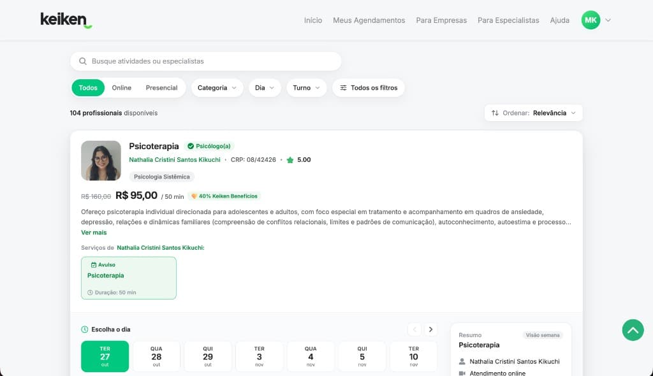The image size is (653, 376).
Task: Go to next week of dates
Action: [x=430, y=329]
